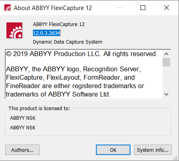Click the copyright 2019 ABBYY Production text
Viewport: 179px width, 161px height.
81,54
